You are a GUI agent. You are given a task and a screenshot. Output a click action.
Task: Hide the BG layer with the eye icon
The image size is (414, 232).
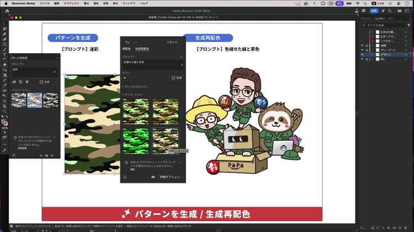pyautogui.click(x=362, y=60)
